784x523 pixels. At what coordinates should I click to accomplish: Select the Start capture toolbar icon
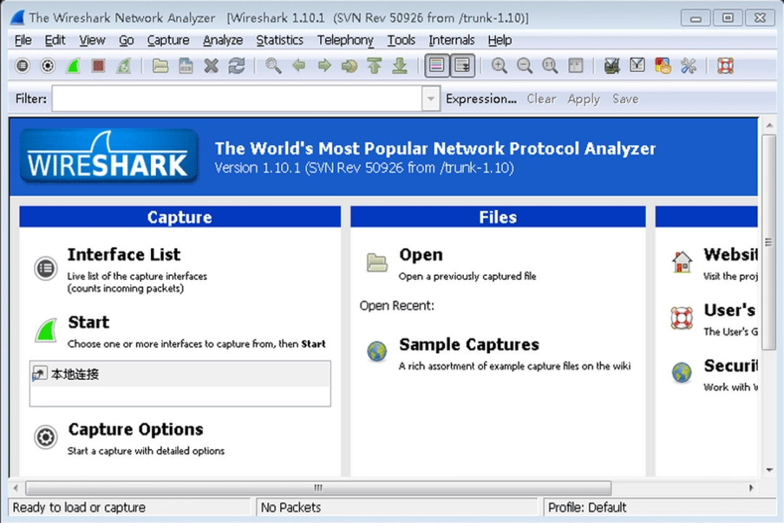(73, 65)
